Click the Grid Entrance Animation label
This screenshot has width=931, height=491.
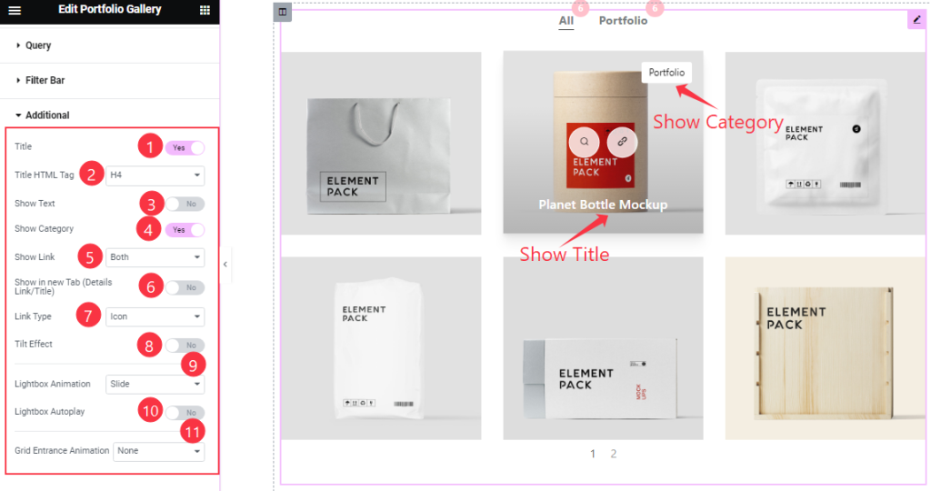pos(62,451)
